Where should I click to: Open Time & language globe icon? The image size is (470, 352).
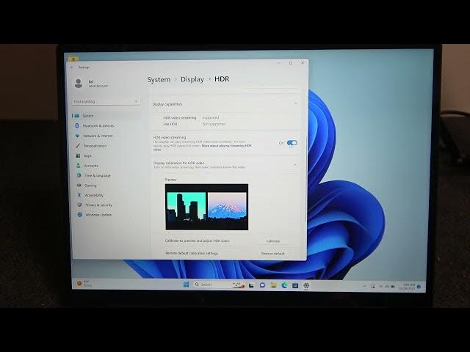[79, 175]
